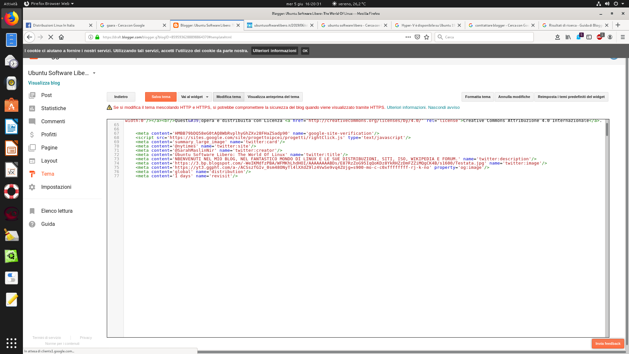Open Impostazioni in the Blogger sidebar
The width and height of the screenshot is (629, 354).
tap(56, 187)
